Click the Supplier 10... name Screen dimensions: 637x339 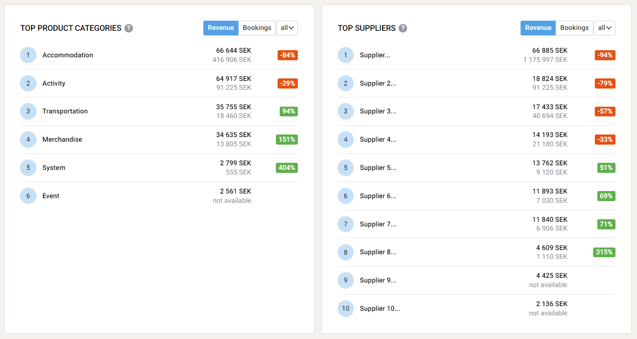coord(380,309)
